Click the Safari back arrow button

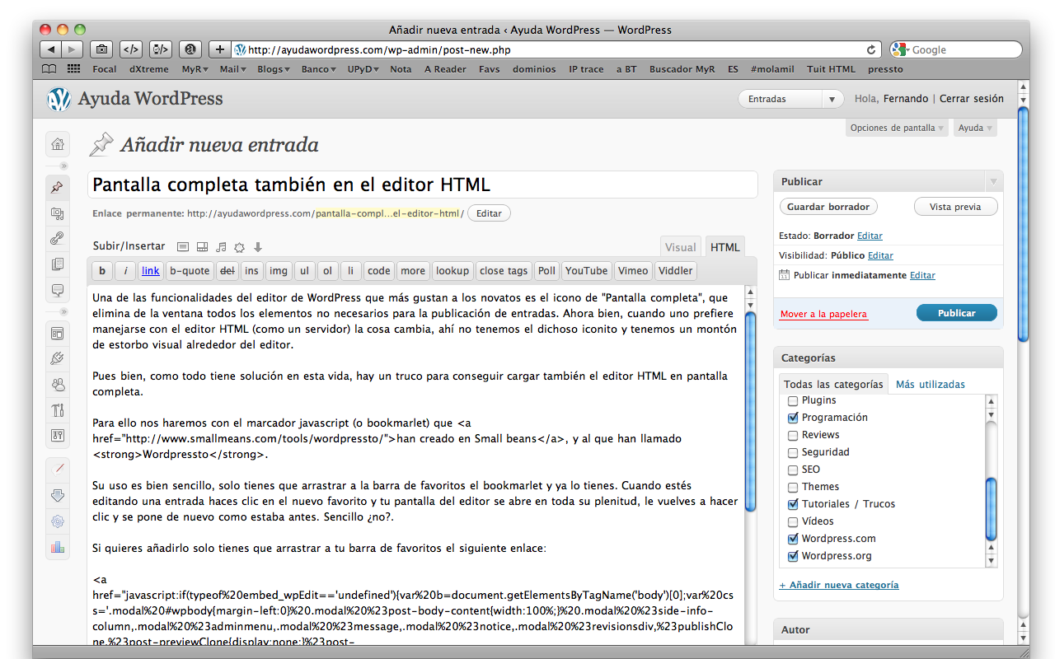point(50,49)
